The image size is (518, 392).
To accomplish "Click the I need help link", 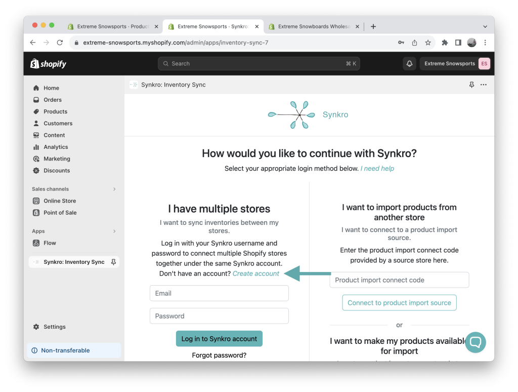I will click(x=377, y=168).
